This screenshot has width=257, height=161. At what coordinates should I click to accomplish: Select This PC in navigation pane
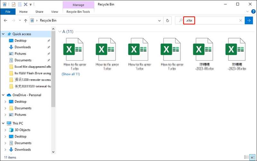(18, 123)
